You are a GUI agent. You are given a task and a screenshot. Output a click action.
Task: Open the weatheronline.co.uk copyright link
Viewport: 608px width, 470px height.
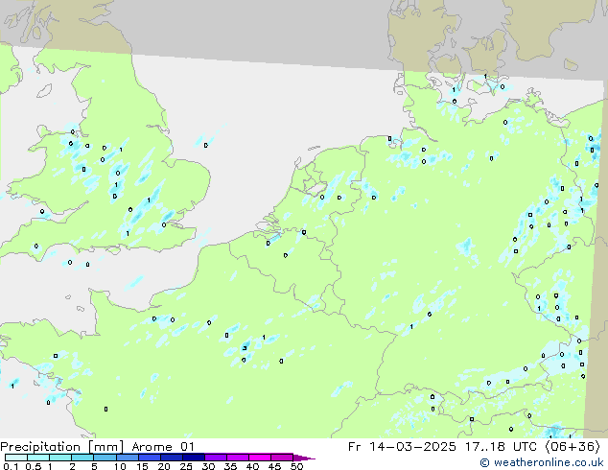tap(542, 462)
